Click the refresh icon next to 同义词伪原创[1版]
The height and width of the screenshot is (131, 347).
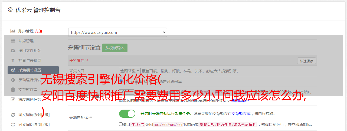[13, 115]
